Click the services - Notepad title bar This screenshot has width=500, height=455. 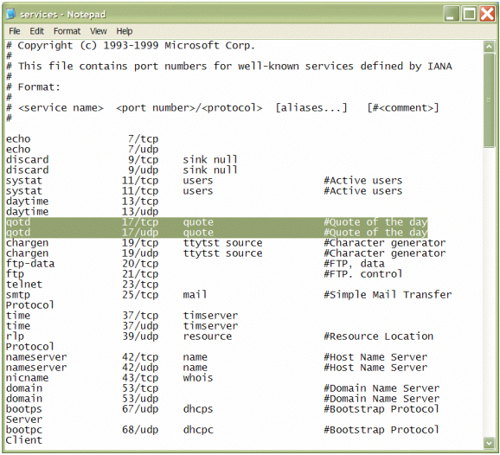tap(223, 14)
